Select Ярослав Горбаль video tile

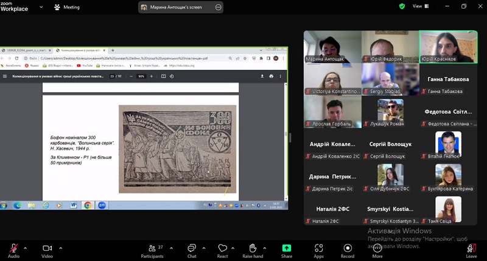click(332, 112)
